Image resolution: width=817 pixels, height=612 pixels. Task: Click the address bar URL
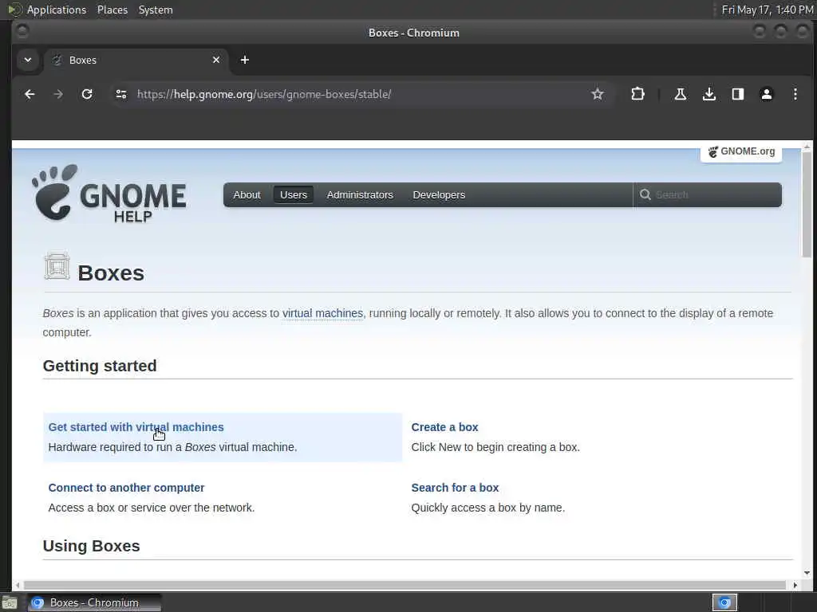click(x=264, y=94)
